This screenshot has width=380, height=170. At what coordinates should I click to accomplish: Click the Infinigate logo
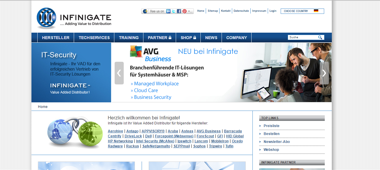tap(74, 19)
